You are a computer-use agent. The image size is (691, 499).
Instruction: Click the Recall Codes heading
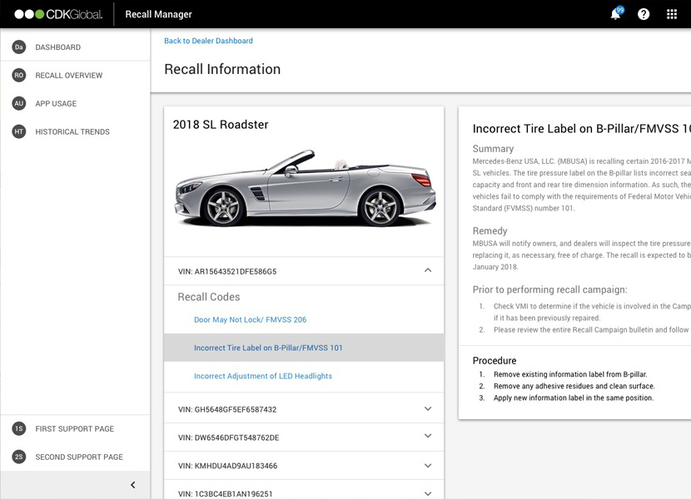click(x=209, y=297)
